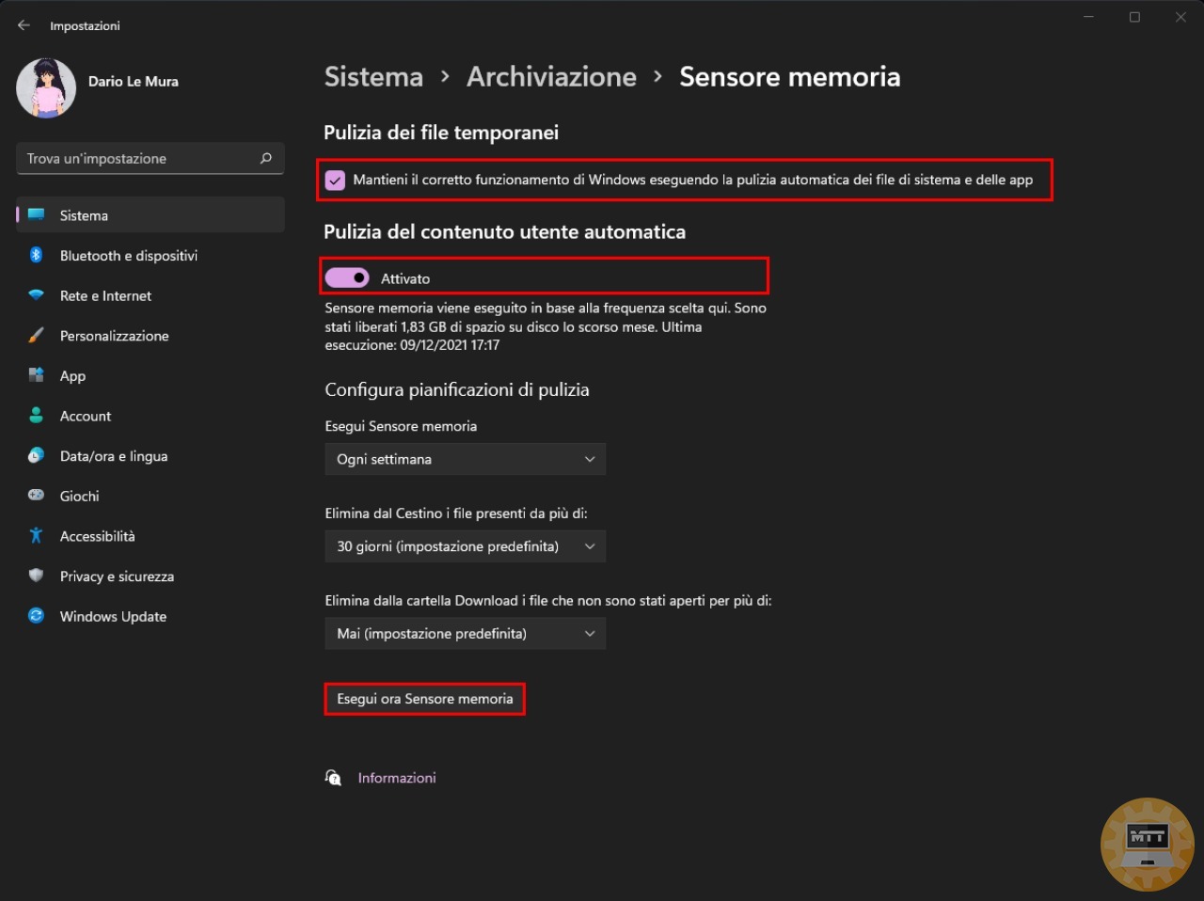Open the 30 giorni Cestino dropdown
This screenshot has width=1204, height=901.
pyautogui.click(x=466, y=546)
